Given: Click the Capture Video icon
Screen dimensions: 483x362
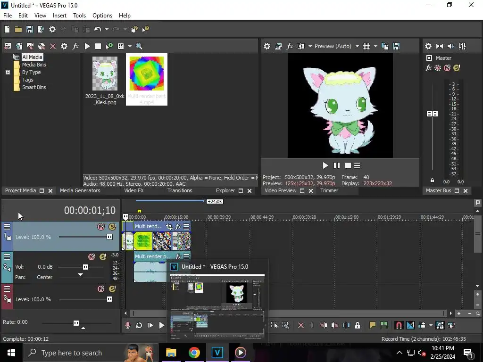Looking at the screenshot, I should coord(30,46).
